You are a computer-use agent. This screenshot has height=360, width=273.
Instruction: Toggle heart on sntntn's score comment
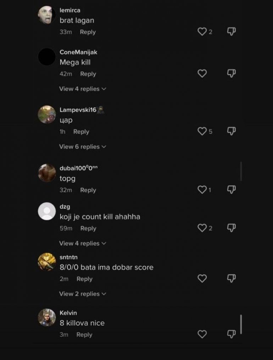coord(202,279)
